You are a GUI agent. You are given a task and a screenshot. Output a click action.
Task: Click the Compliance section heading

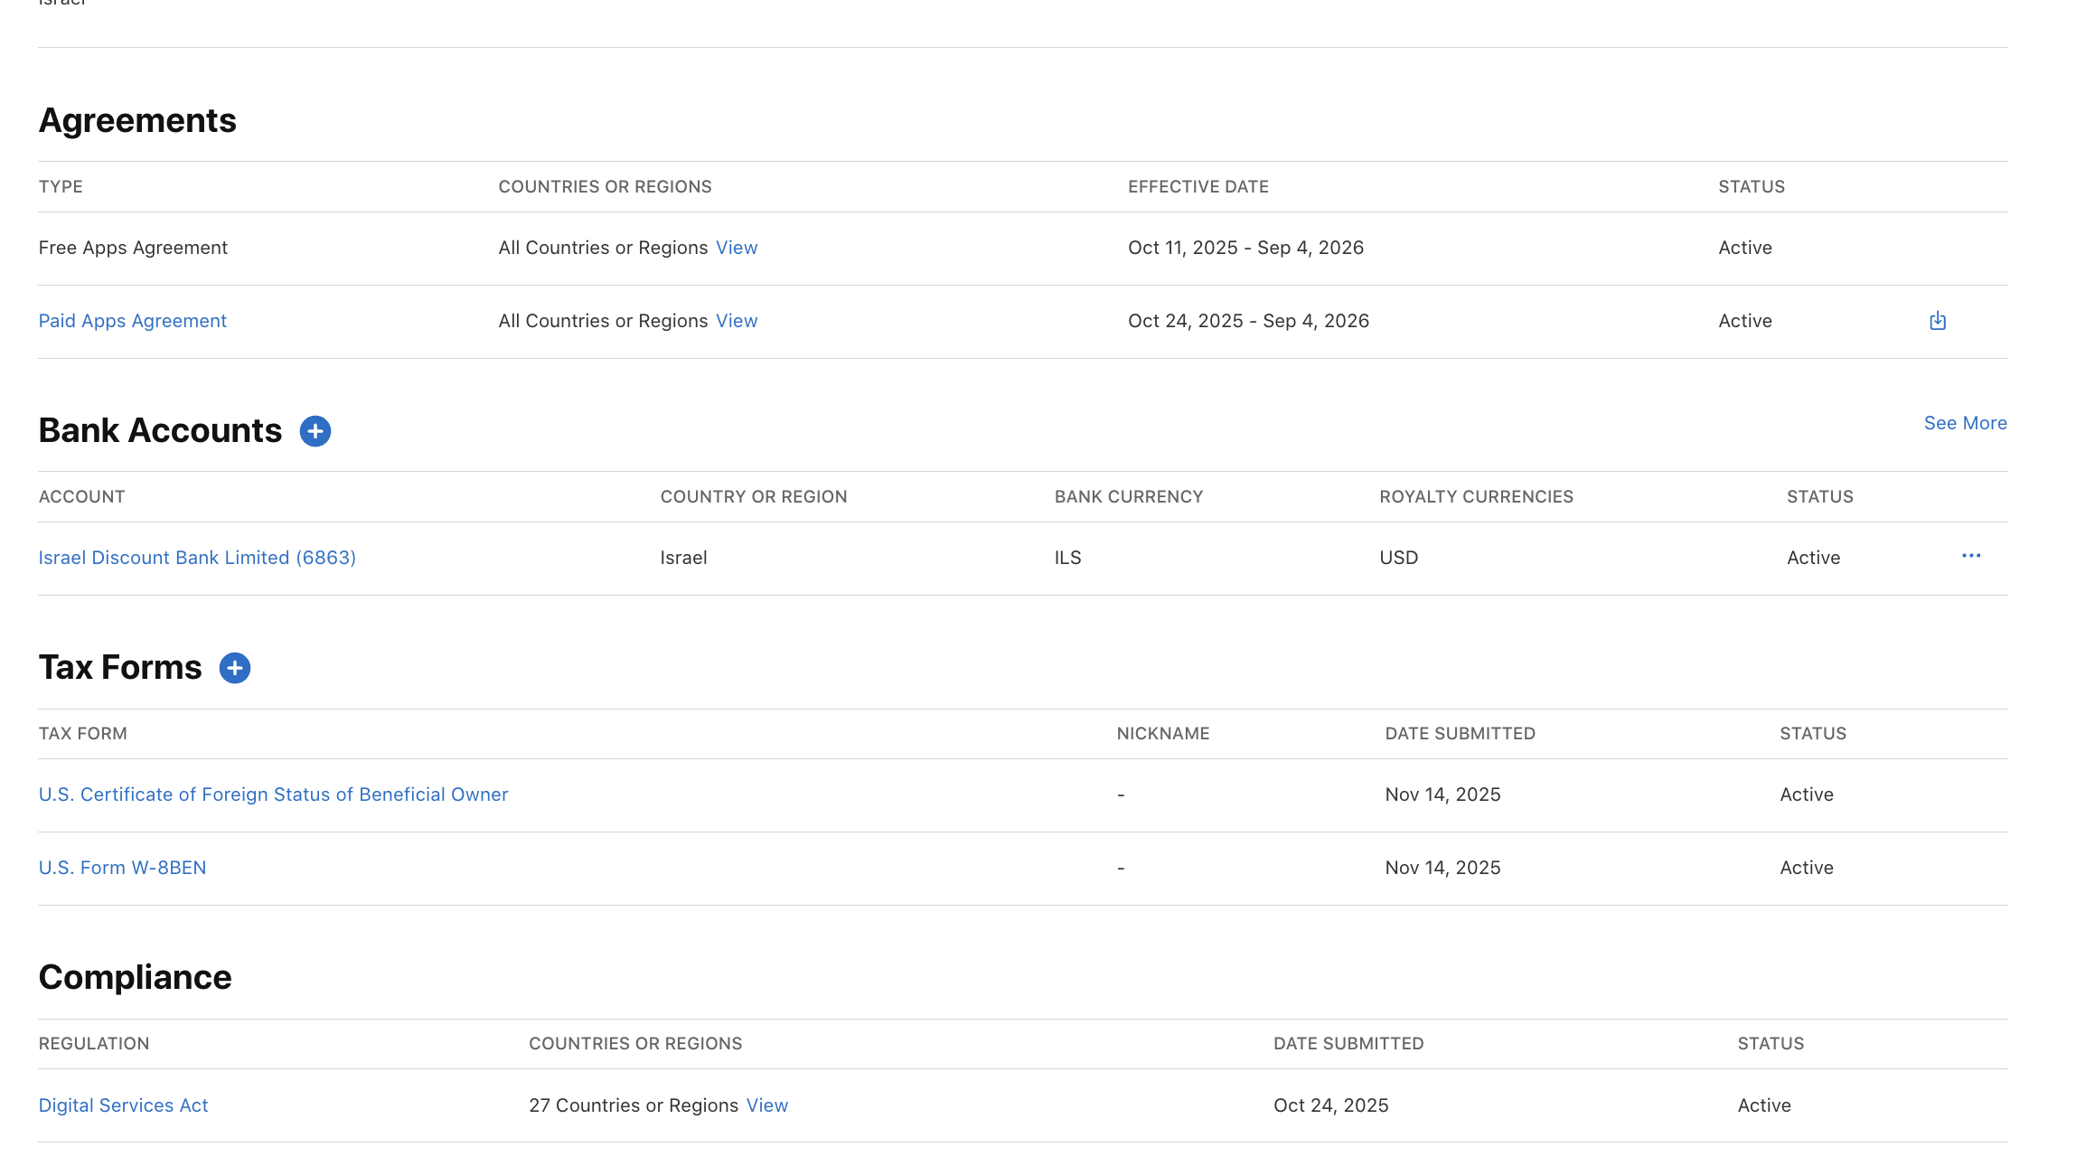(x=135, y=977)
